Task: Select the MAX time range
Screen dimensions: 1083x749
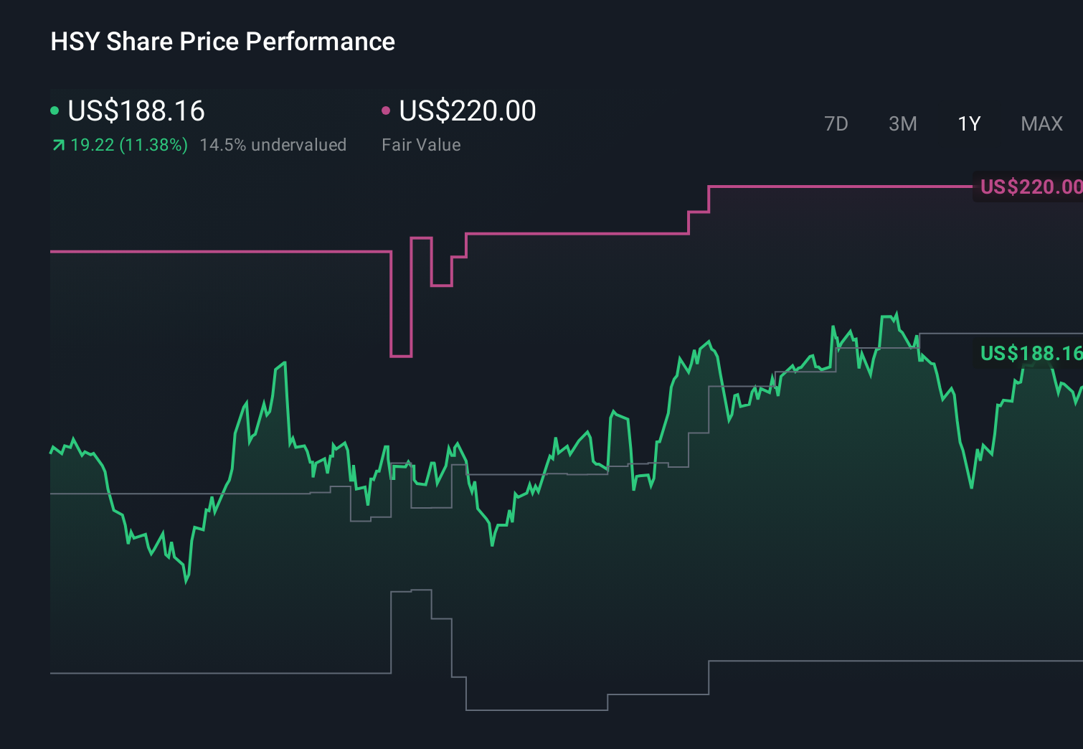Action: (x=1041, y=123)
